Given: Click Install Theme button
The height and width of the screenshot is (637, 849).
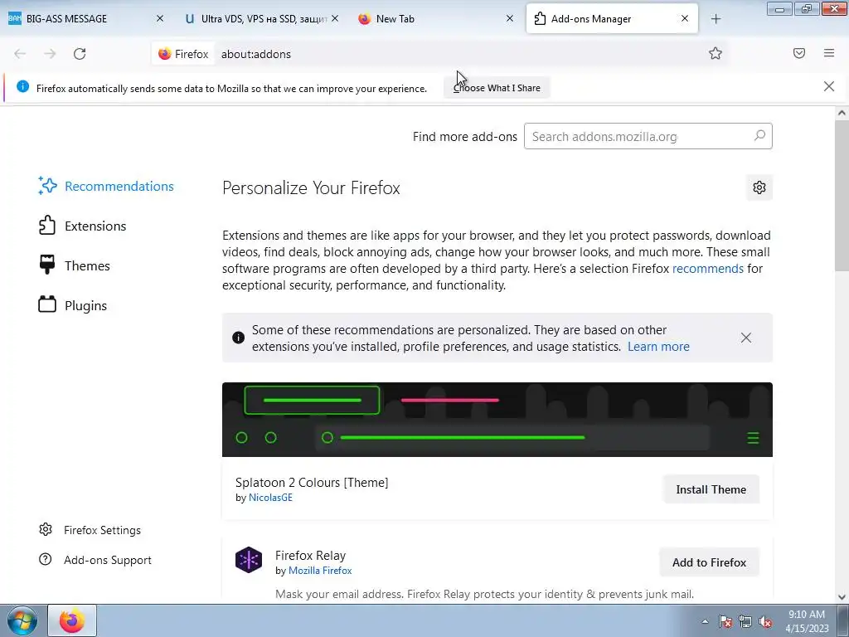Looking at the screenshot, I should point(711,489).
